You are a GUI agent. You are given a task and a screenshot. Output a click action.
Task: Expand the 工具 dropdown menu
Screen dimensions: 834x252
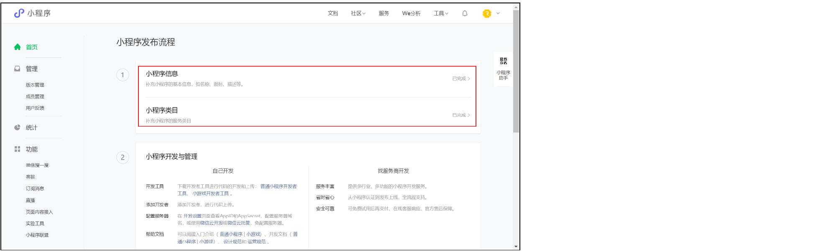tap(441, 13)
